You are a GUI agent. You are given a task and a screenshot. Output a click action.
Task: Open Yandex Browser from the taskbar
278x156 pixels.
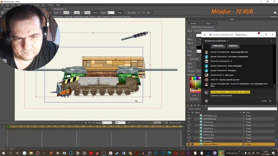(110, 153)
